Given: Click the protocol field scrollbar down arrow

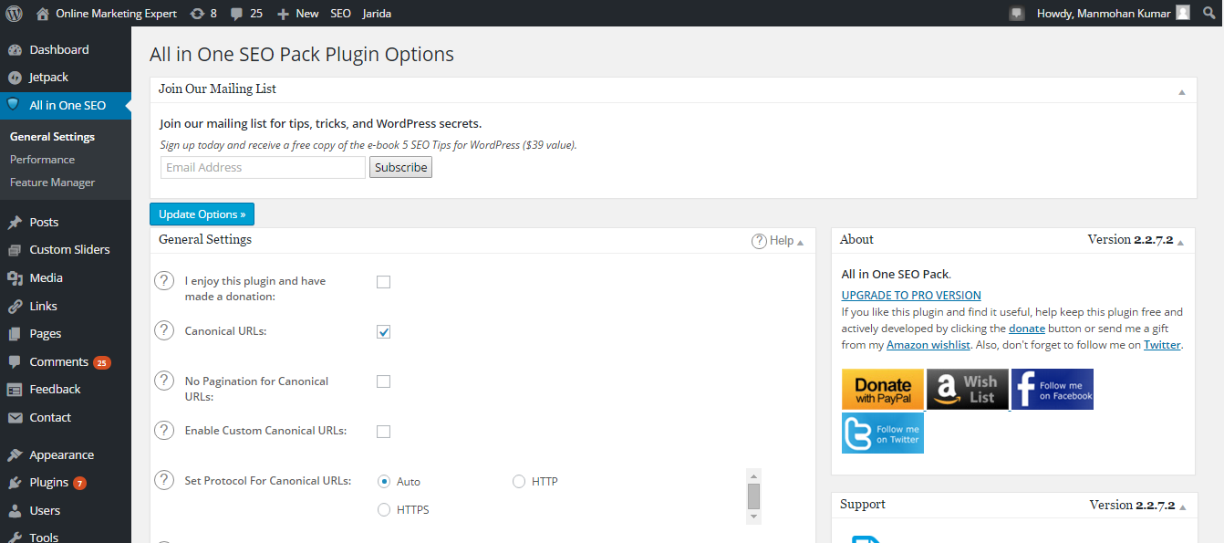Looking at the screenshot, I should (x=753, y=517).
